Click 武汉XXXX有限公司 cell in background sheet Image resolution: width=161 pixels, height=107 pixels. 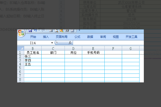tap(131, 3)
